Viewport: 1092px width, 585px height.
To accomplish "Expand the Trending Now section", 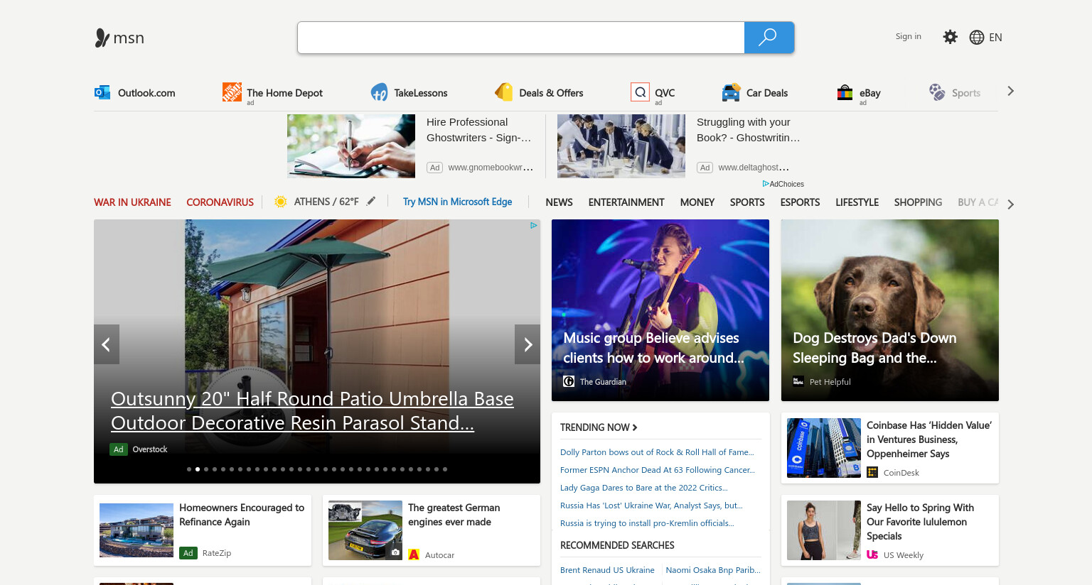I will coord(599,427).
